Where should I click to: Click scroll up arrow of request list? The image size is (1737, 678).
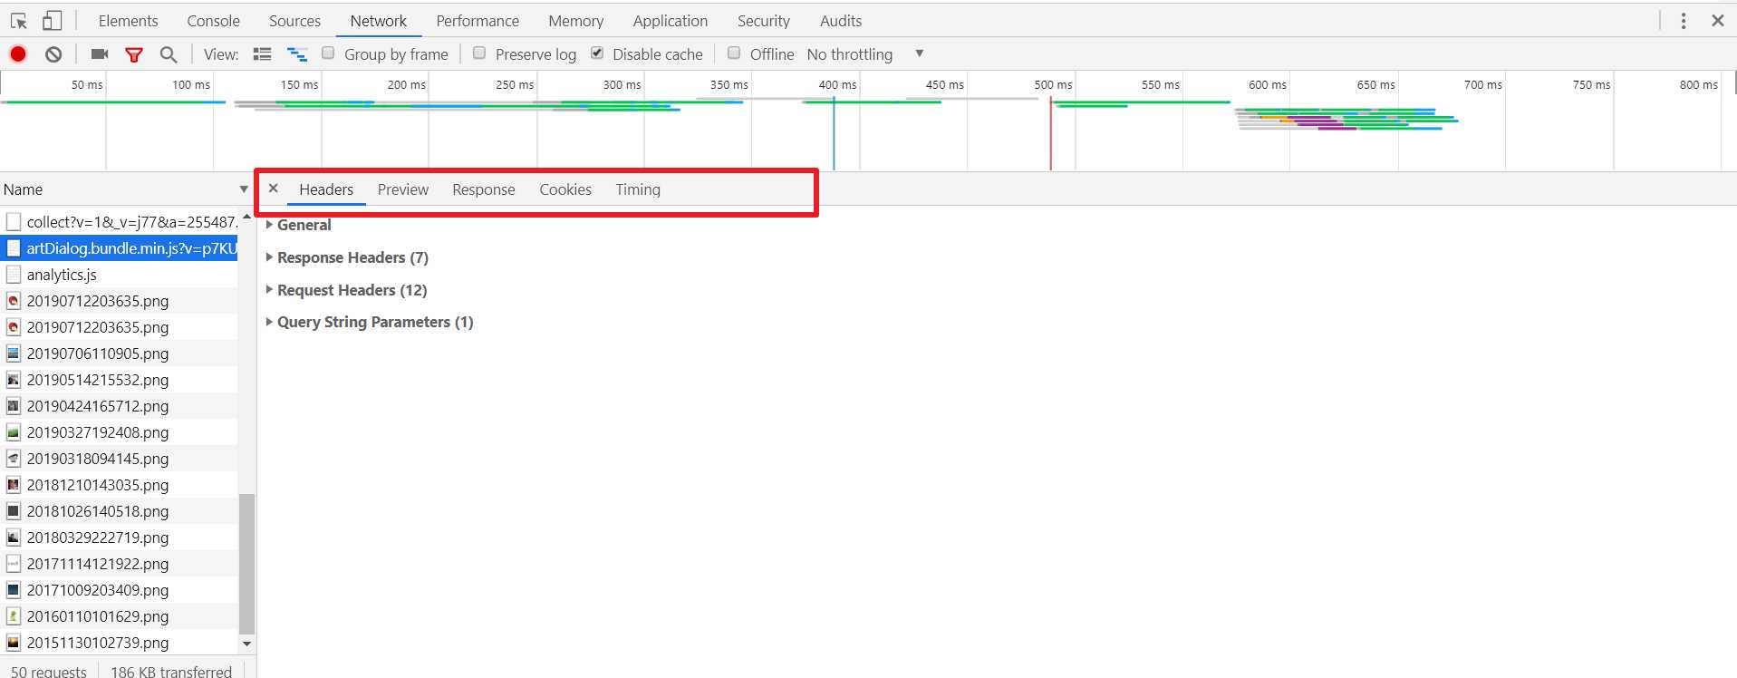[x=246, y=216]
